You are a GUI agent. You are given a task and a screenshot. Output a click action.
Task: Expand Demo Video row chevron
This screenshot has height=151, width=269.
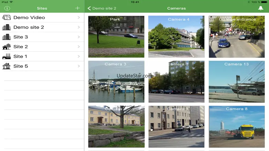pos(79,18)
